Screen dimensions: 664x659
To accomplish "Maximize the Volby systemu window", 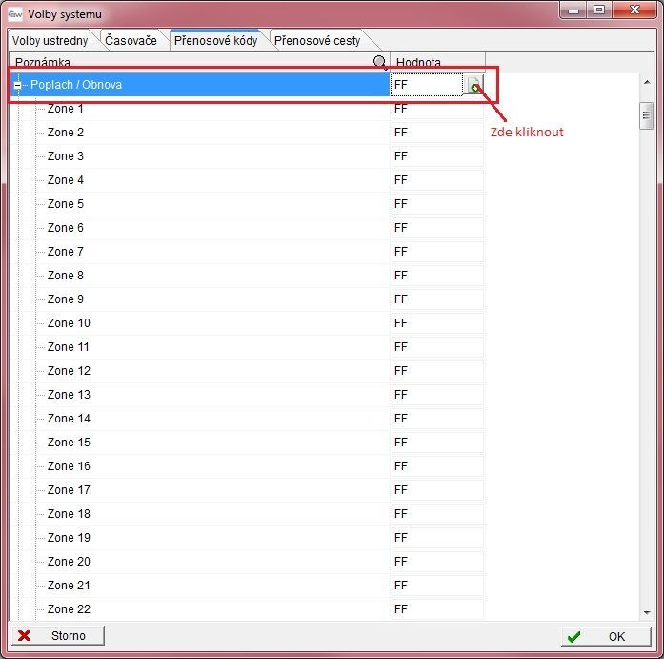I will tap(598, 10).
